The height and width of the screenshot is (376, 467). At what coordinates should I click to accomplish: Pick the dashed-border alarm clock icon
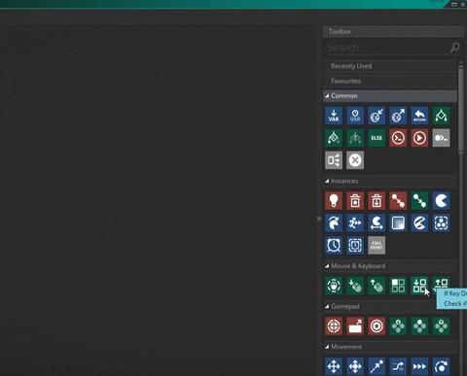tap(355, 245)
